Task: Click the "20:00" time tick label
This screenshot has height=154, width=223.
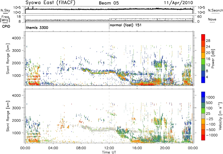Action: (165, 148)
